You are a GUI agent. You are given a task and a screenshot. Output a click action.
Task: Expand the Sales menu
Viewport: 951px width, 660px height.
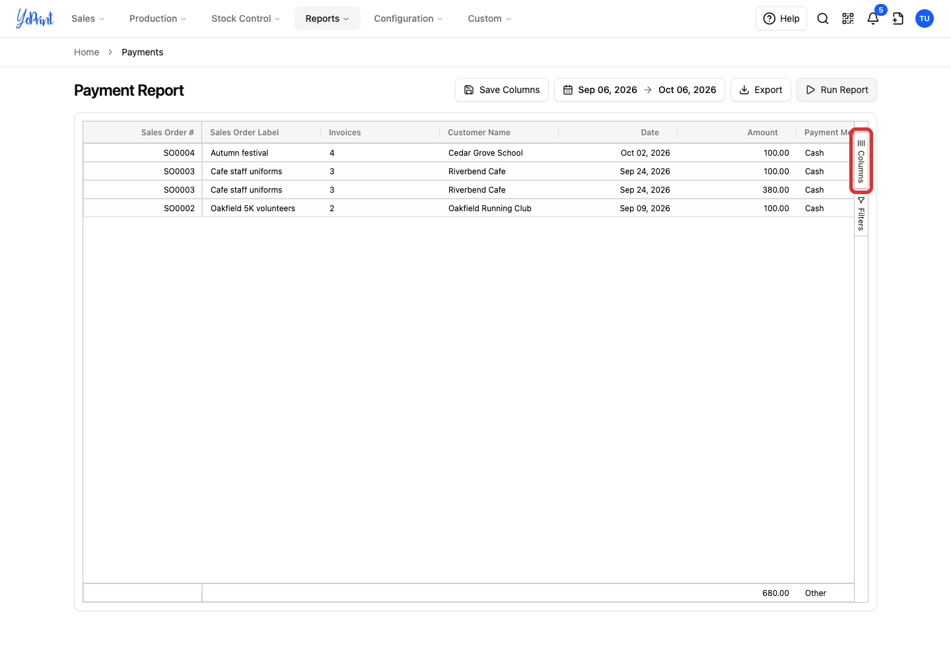pos(88,18)
